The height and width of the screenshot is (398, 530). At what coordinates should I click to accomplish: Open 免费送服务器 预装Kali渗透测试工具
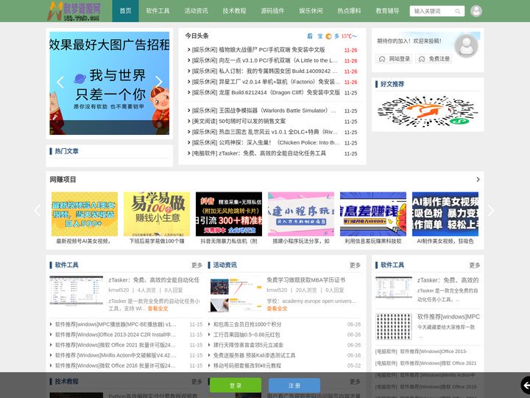pos(254,355)
